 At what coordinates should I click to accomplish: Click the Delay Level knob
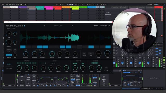click(66, 68)
